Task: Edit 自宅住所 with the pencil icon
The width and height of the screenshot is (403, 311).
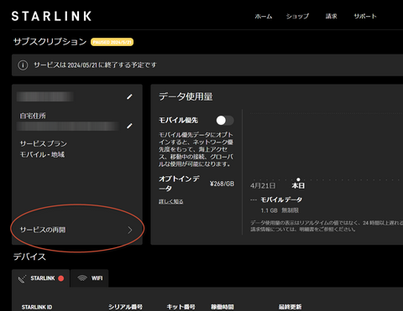Action: click(129, 126)
